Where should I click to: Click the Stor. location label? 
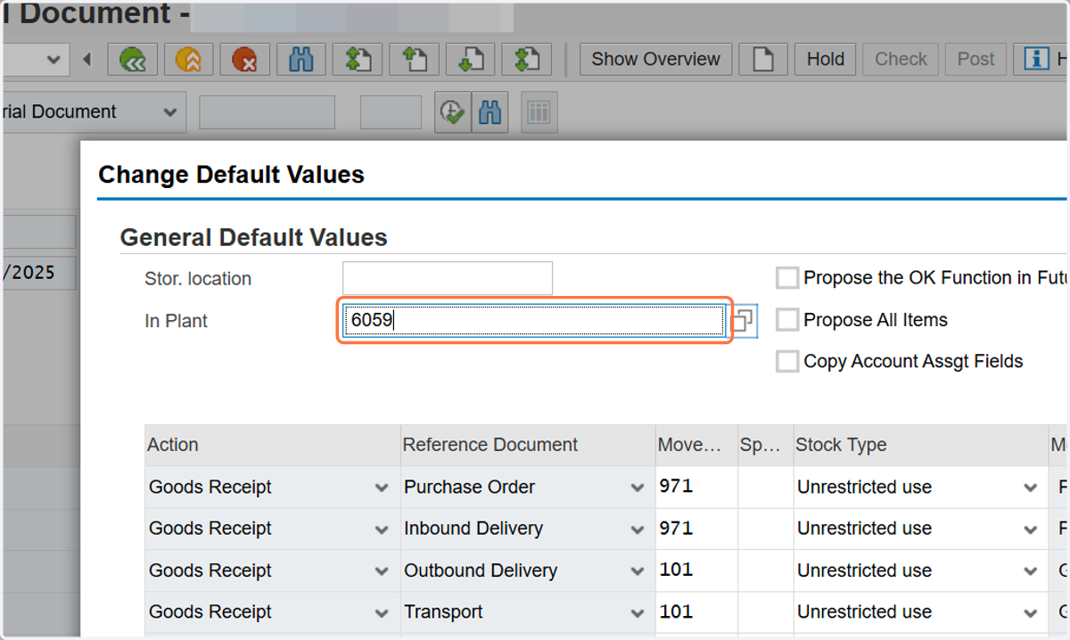[198, 279]
